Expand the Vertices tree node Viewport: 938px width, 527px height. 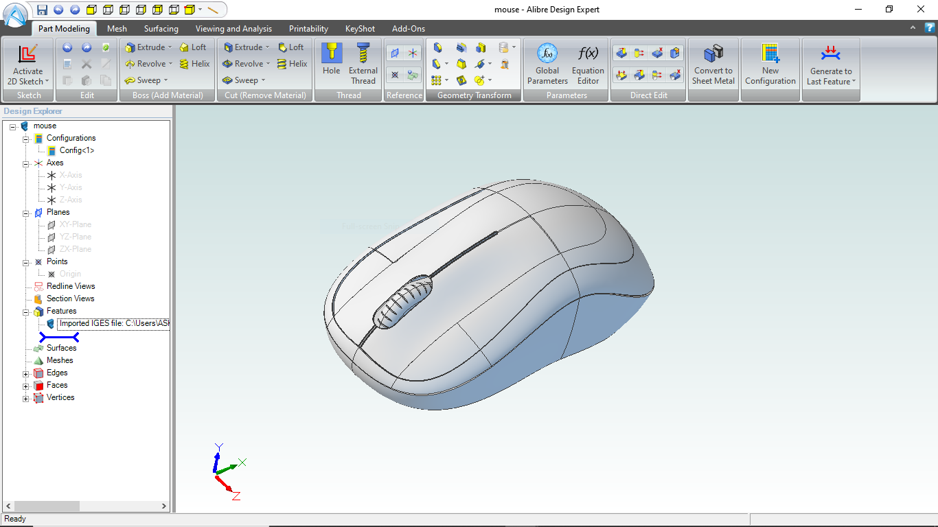click(x=26, y=399)
